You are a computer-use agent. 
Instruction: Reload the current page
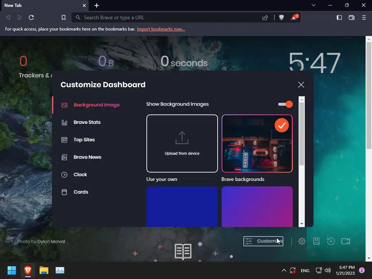[31, 17]
